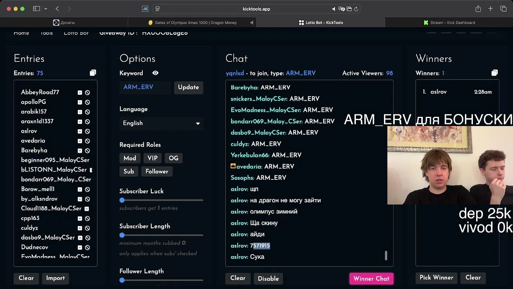Expand the chevron beside the sidebar button
The width and height of the screenshot is (513, 289).
pos(46,9)
